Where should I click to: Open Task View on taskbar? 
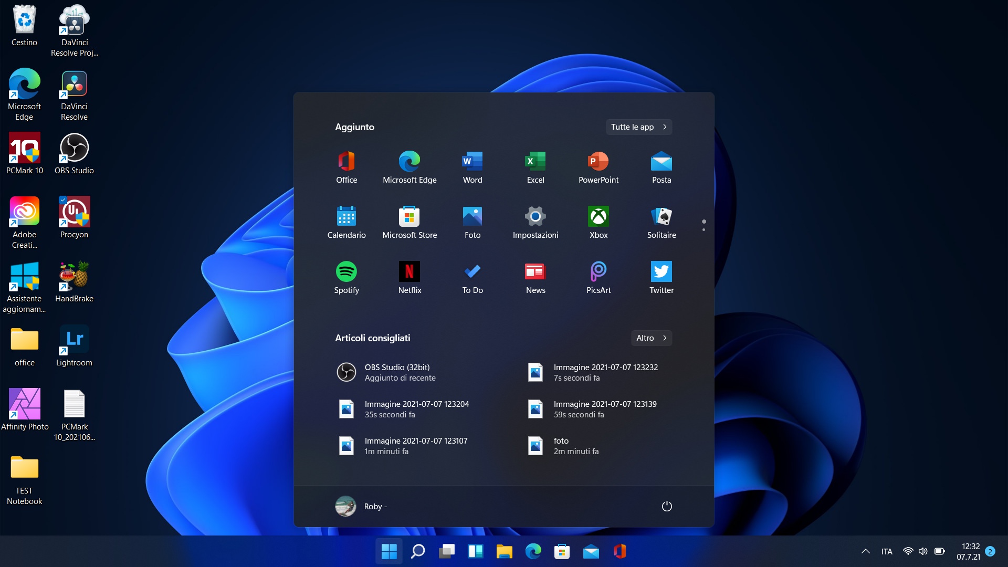click(447, 551)
